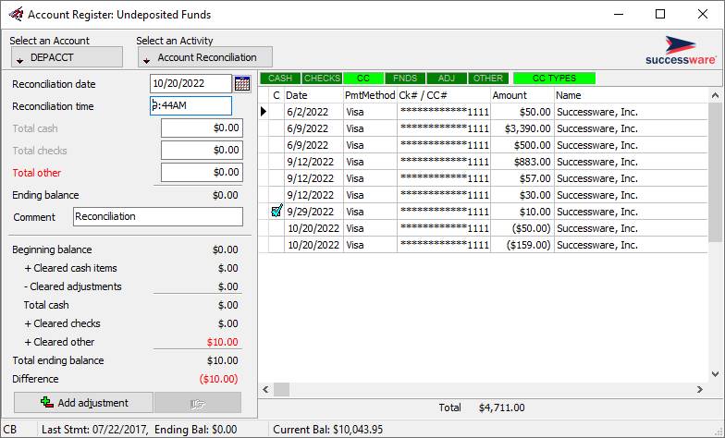Open the DEPACCT account dropdown
Image resolution: width=725 pixels, height=438 pixels.
[66, 57]
